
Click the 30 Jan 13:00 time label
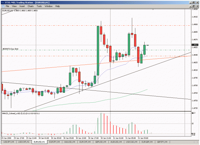click(x=81, y=138)
